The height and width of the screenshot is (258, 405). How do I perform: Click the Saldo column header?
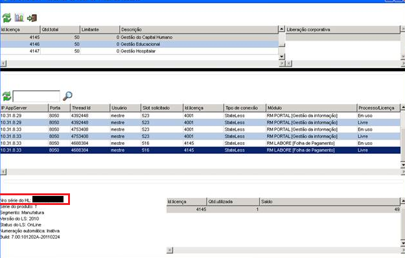(330, 202)
